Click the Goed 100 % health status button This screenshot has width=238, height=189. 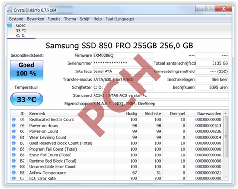(26, 70)
